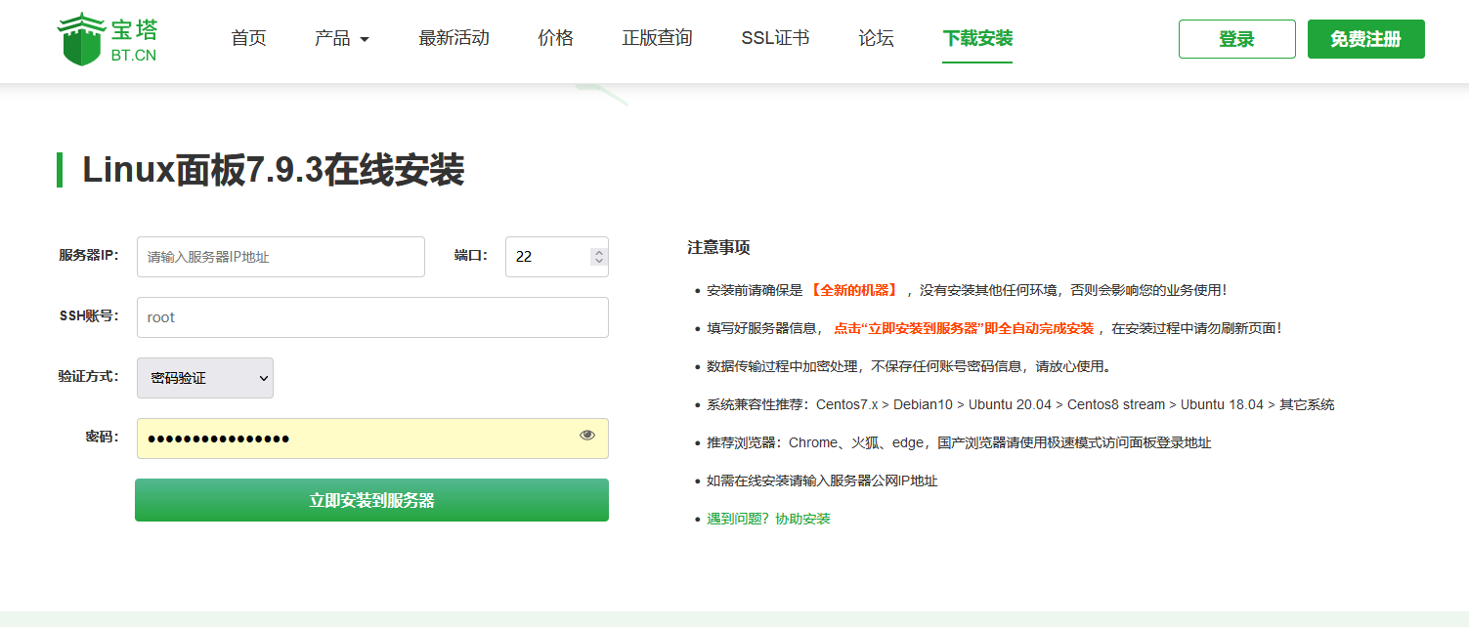The image size is (1469, 627).
Task: Click the 宝塔 BT.CN logo
Action: pyautogui.click(x=108, y=39)
